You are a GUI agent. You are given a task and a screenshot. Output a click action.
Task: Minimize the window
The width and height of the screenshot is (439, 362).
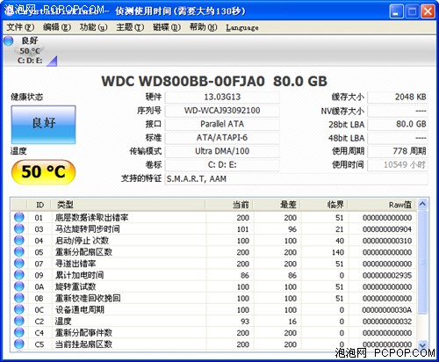click(396, 11)
